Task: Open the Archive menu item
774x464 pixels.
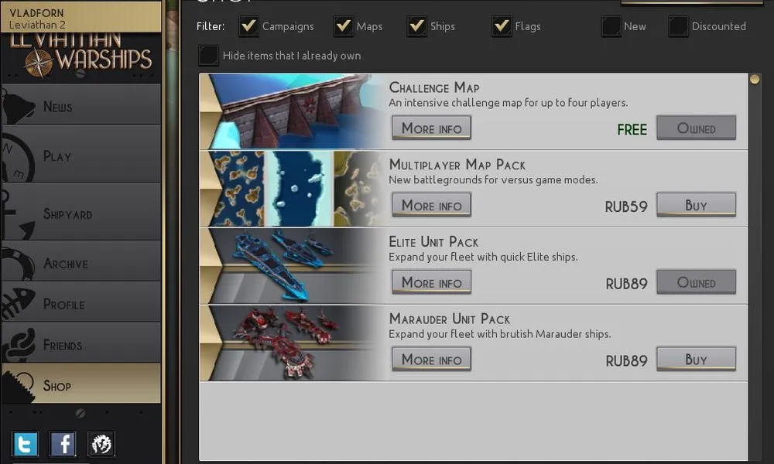Action: pyautogui.click(x=81, y=263)
